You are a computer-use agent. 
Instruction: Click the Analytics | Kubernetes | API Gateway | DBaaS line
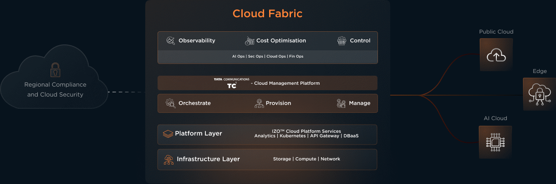[306, 136]
